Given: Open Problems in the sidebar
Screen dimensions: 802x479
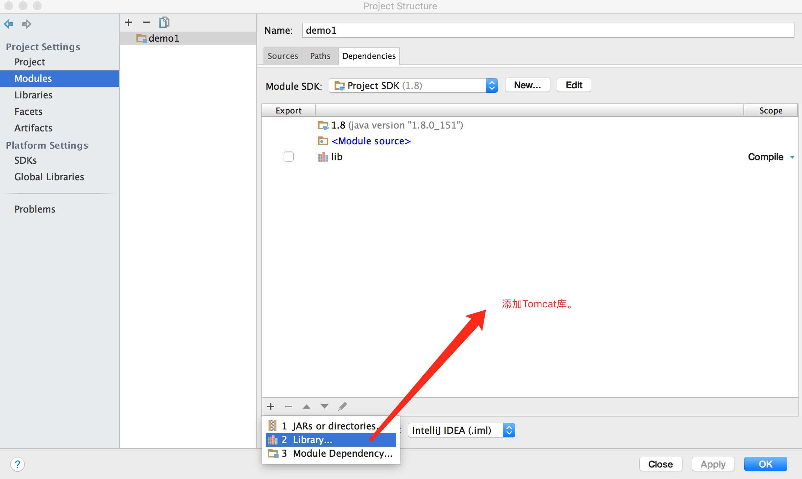Looking at the screenshot, I should coord(60,209).
